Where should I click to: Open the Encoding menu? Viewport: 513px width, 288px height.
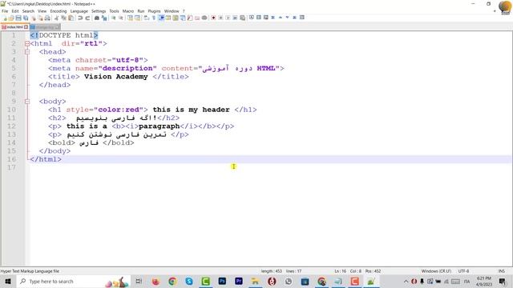coord(59,11)
